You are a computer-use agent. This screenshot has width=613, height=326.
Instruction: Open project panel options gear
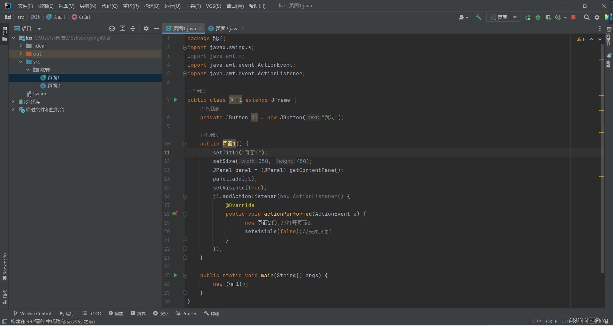point(146,28)
